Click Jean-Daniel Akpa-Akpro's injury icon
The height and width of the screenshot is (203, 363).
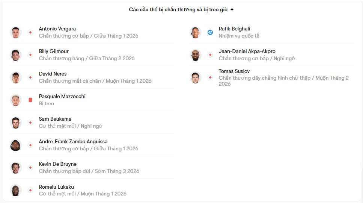pyautogui.click(x=210, y=55)
